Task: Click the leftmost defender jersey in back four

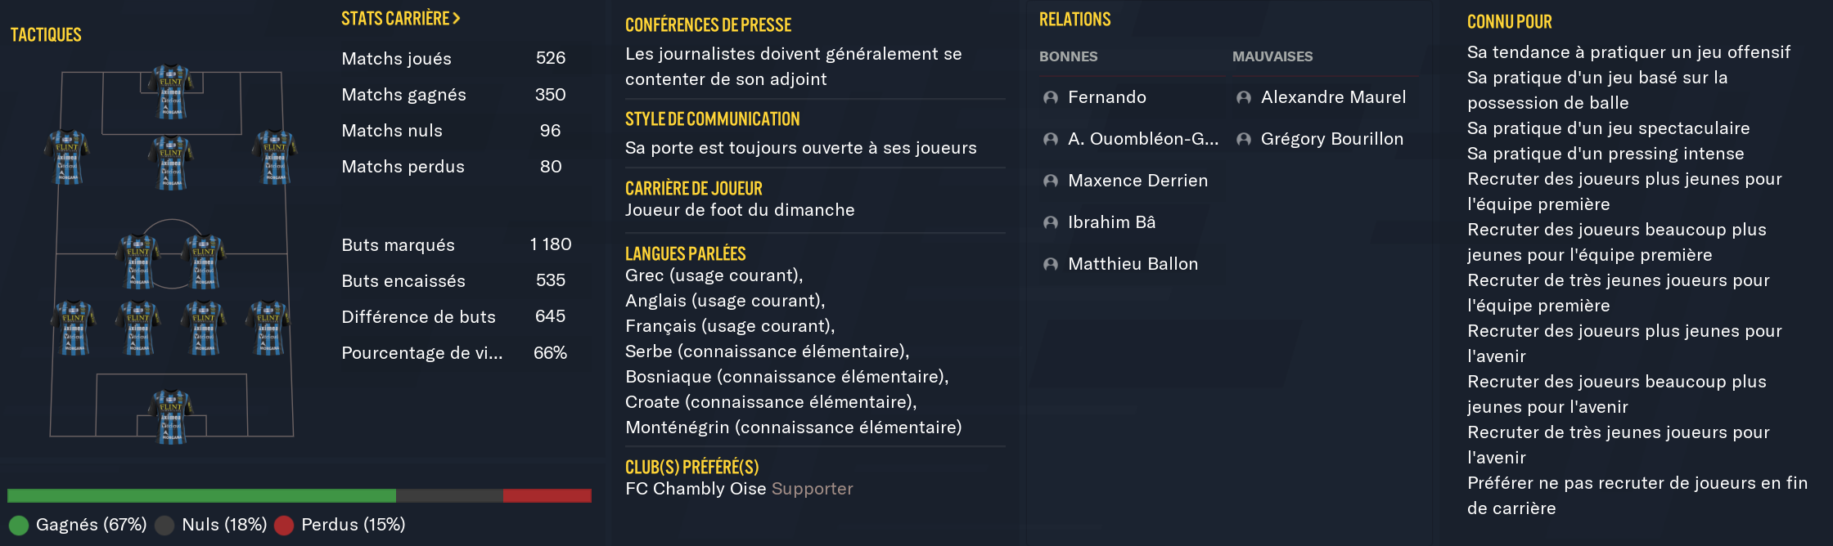Action: coord(74,328)
